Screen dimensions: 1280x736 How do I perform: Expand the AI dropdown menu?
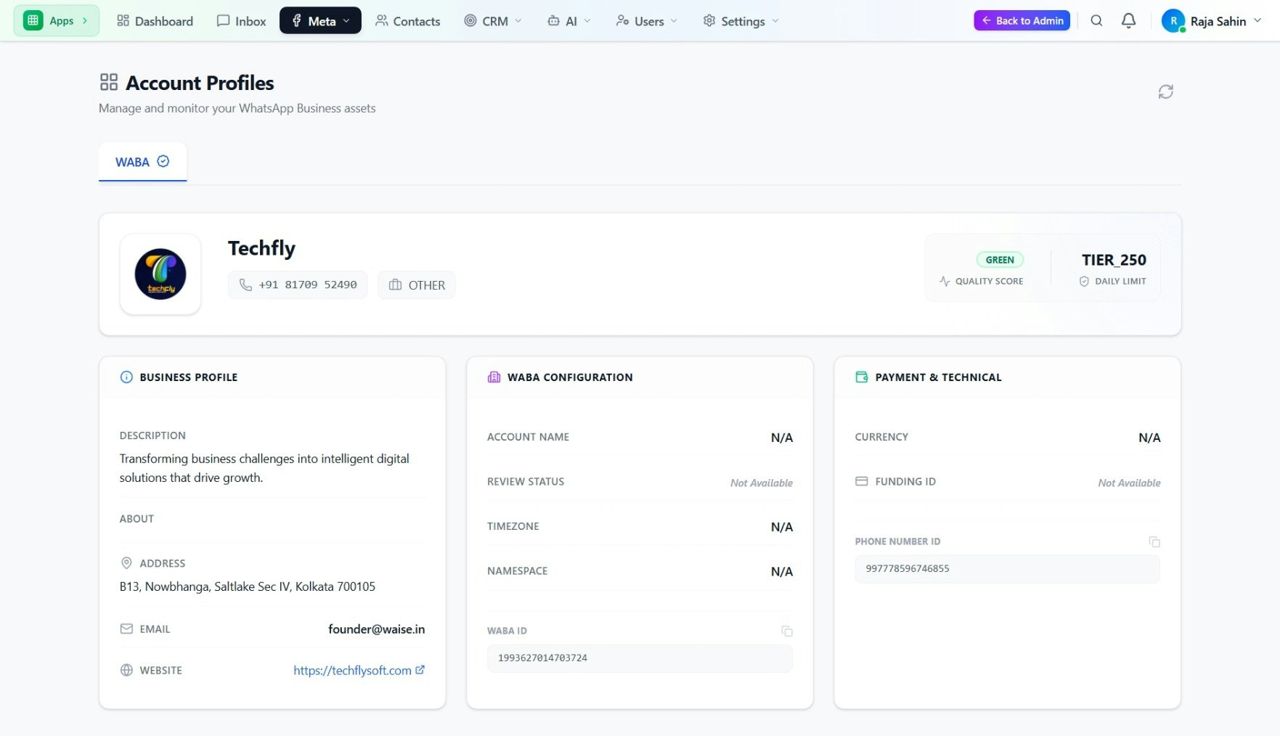568,21
